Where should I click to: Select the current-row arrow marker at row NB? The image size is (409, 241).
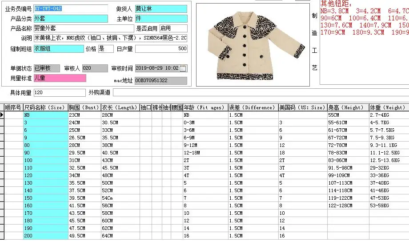click(2, 115)
